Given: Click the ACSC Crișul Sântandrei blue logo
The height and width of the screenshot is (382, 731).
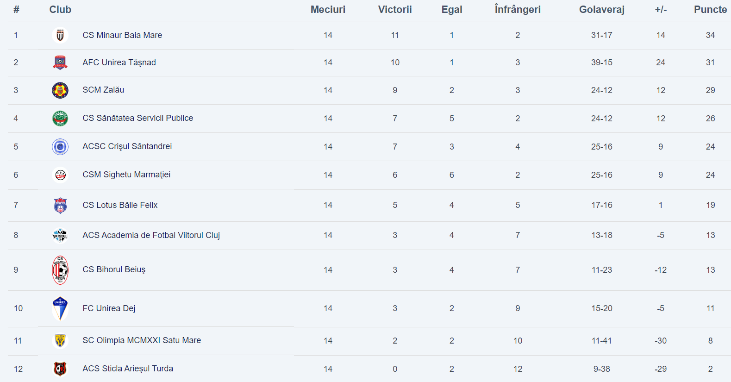Looking at the screenshot, I should 60,147.
